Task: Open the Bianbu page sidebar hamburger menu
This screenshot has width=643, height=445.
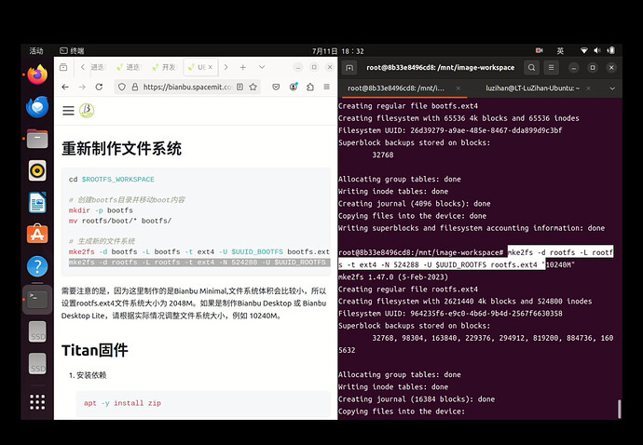Action: 68,111
